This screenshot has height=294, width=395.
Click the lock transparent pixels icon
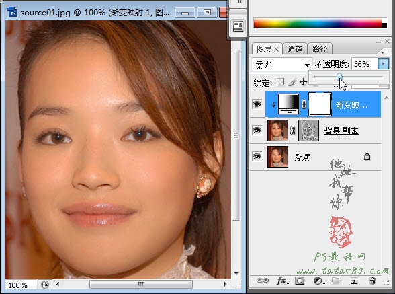coord(280,82)
